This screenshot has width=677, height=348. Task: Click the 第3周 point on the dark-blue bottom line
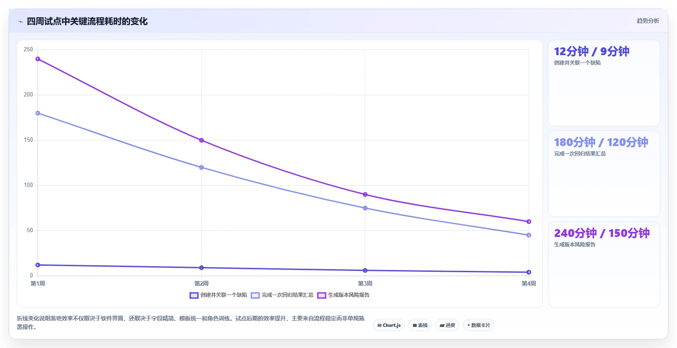[x=365, y=270]
